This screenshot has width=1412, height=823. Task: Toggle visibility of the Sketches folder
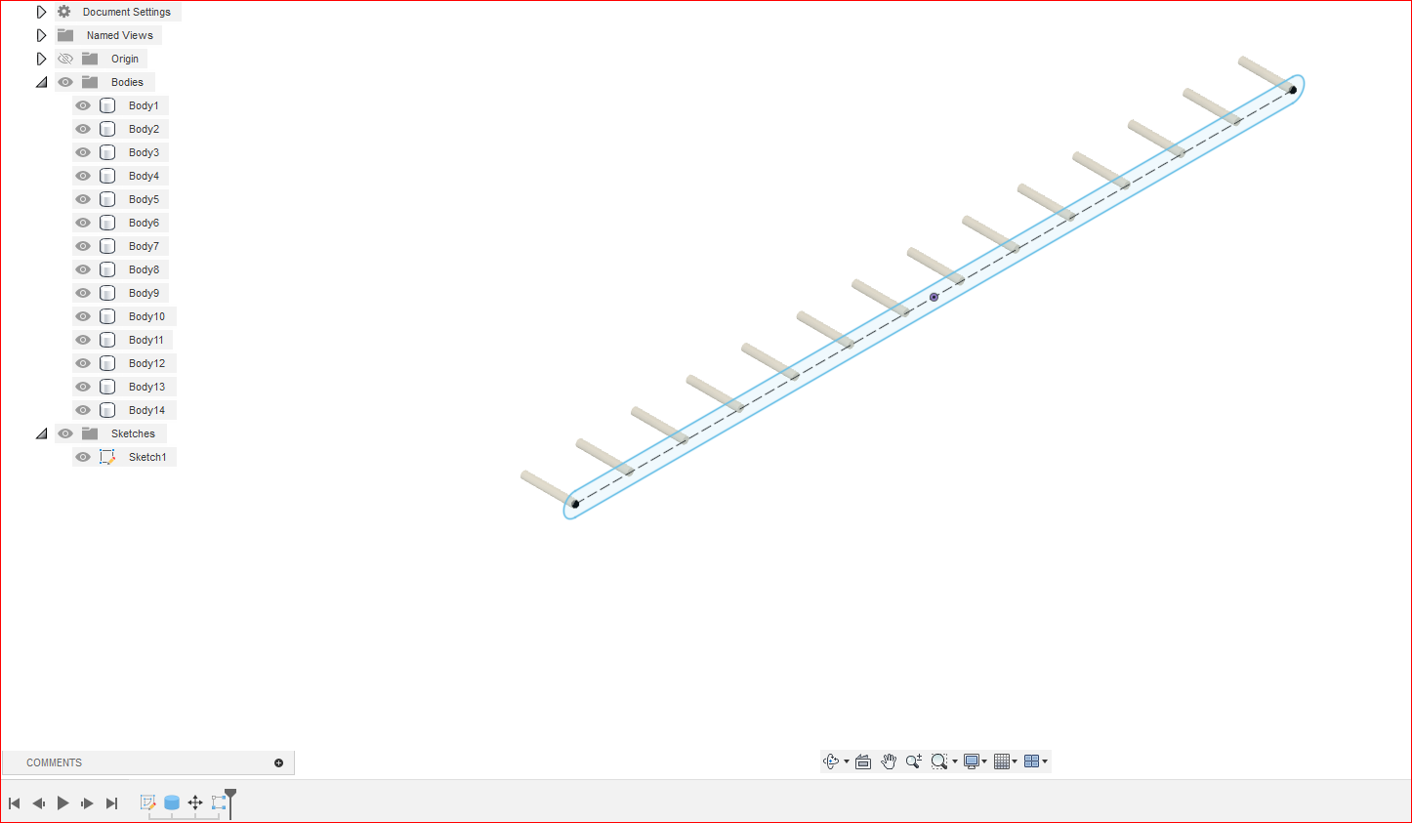pos(64,433)
